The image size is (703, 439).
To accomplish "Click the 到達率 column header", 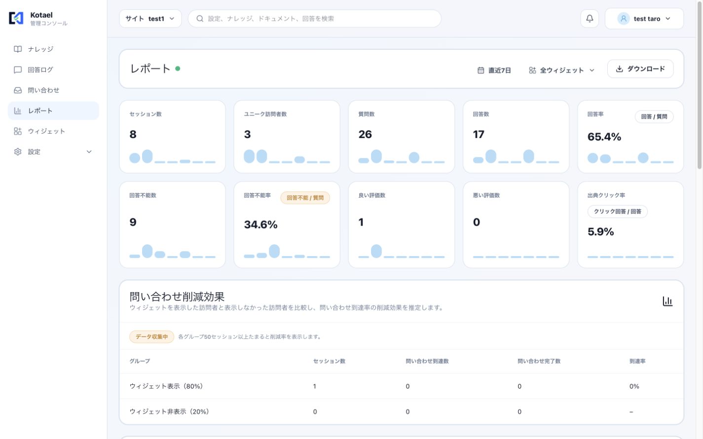I will pyautogui.click(x=637, y=361).
